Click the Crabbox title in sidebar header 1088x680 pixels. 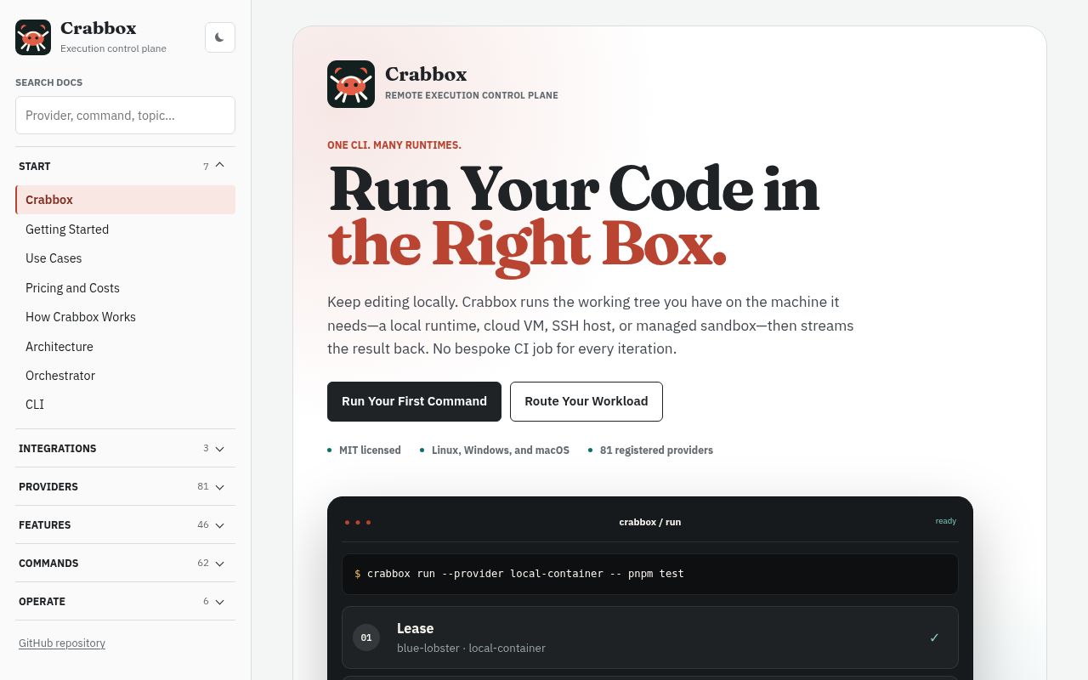click(99, 28)
